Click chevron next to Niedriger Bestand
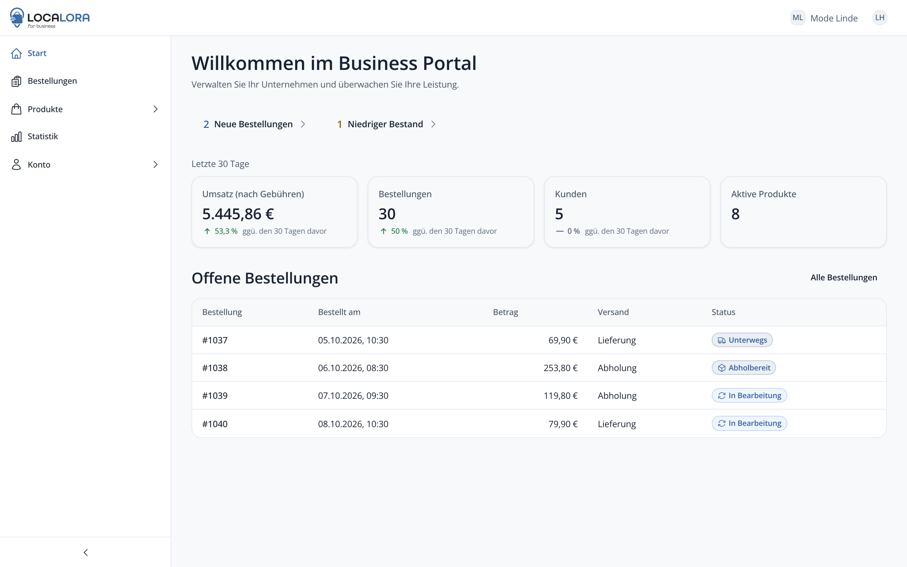The width and height of the screenshot is (907, 567). coord(433,124)
